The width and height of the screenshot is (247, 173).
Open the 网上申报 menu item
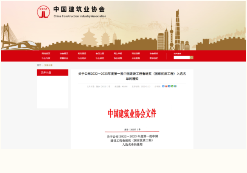118,54
